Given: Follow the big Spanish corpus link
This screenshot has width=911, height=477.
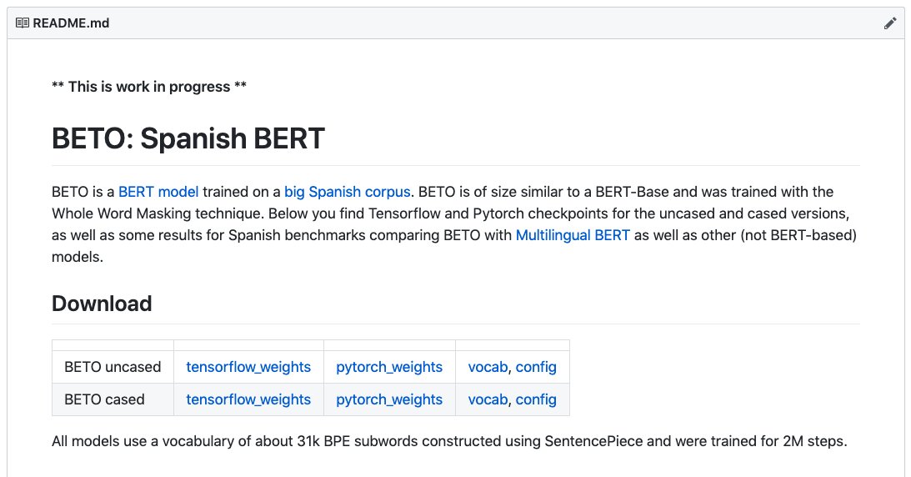Looking at the screenshot, I should click(x=347, y=192).
